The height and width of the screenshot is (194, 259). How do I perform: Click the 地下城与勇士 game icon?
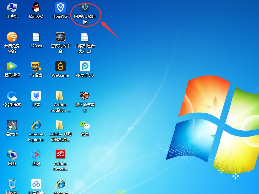click(x=85, y=96)
